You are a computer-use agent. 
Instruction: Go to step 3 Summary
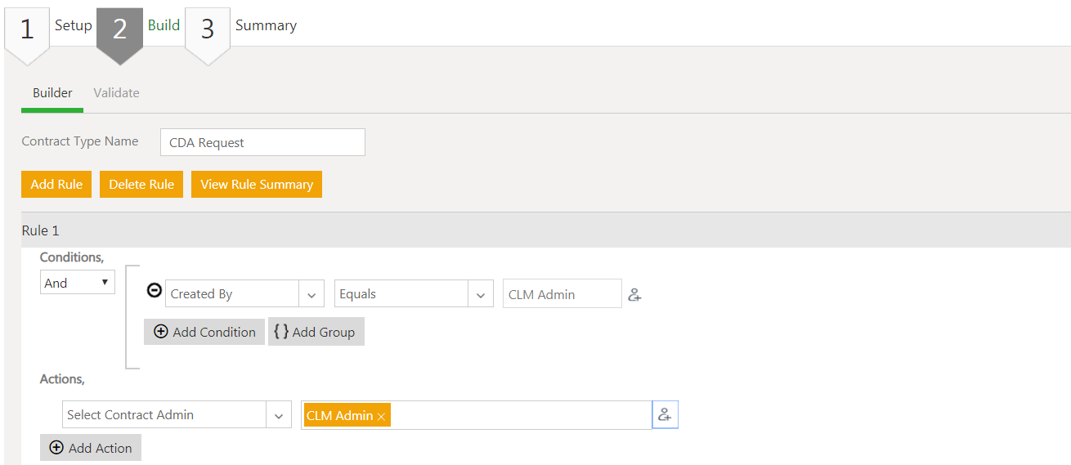208,29
